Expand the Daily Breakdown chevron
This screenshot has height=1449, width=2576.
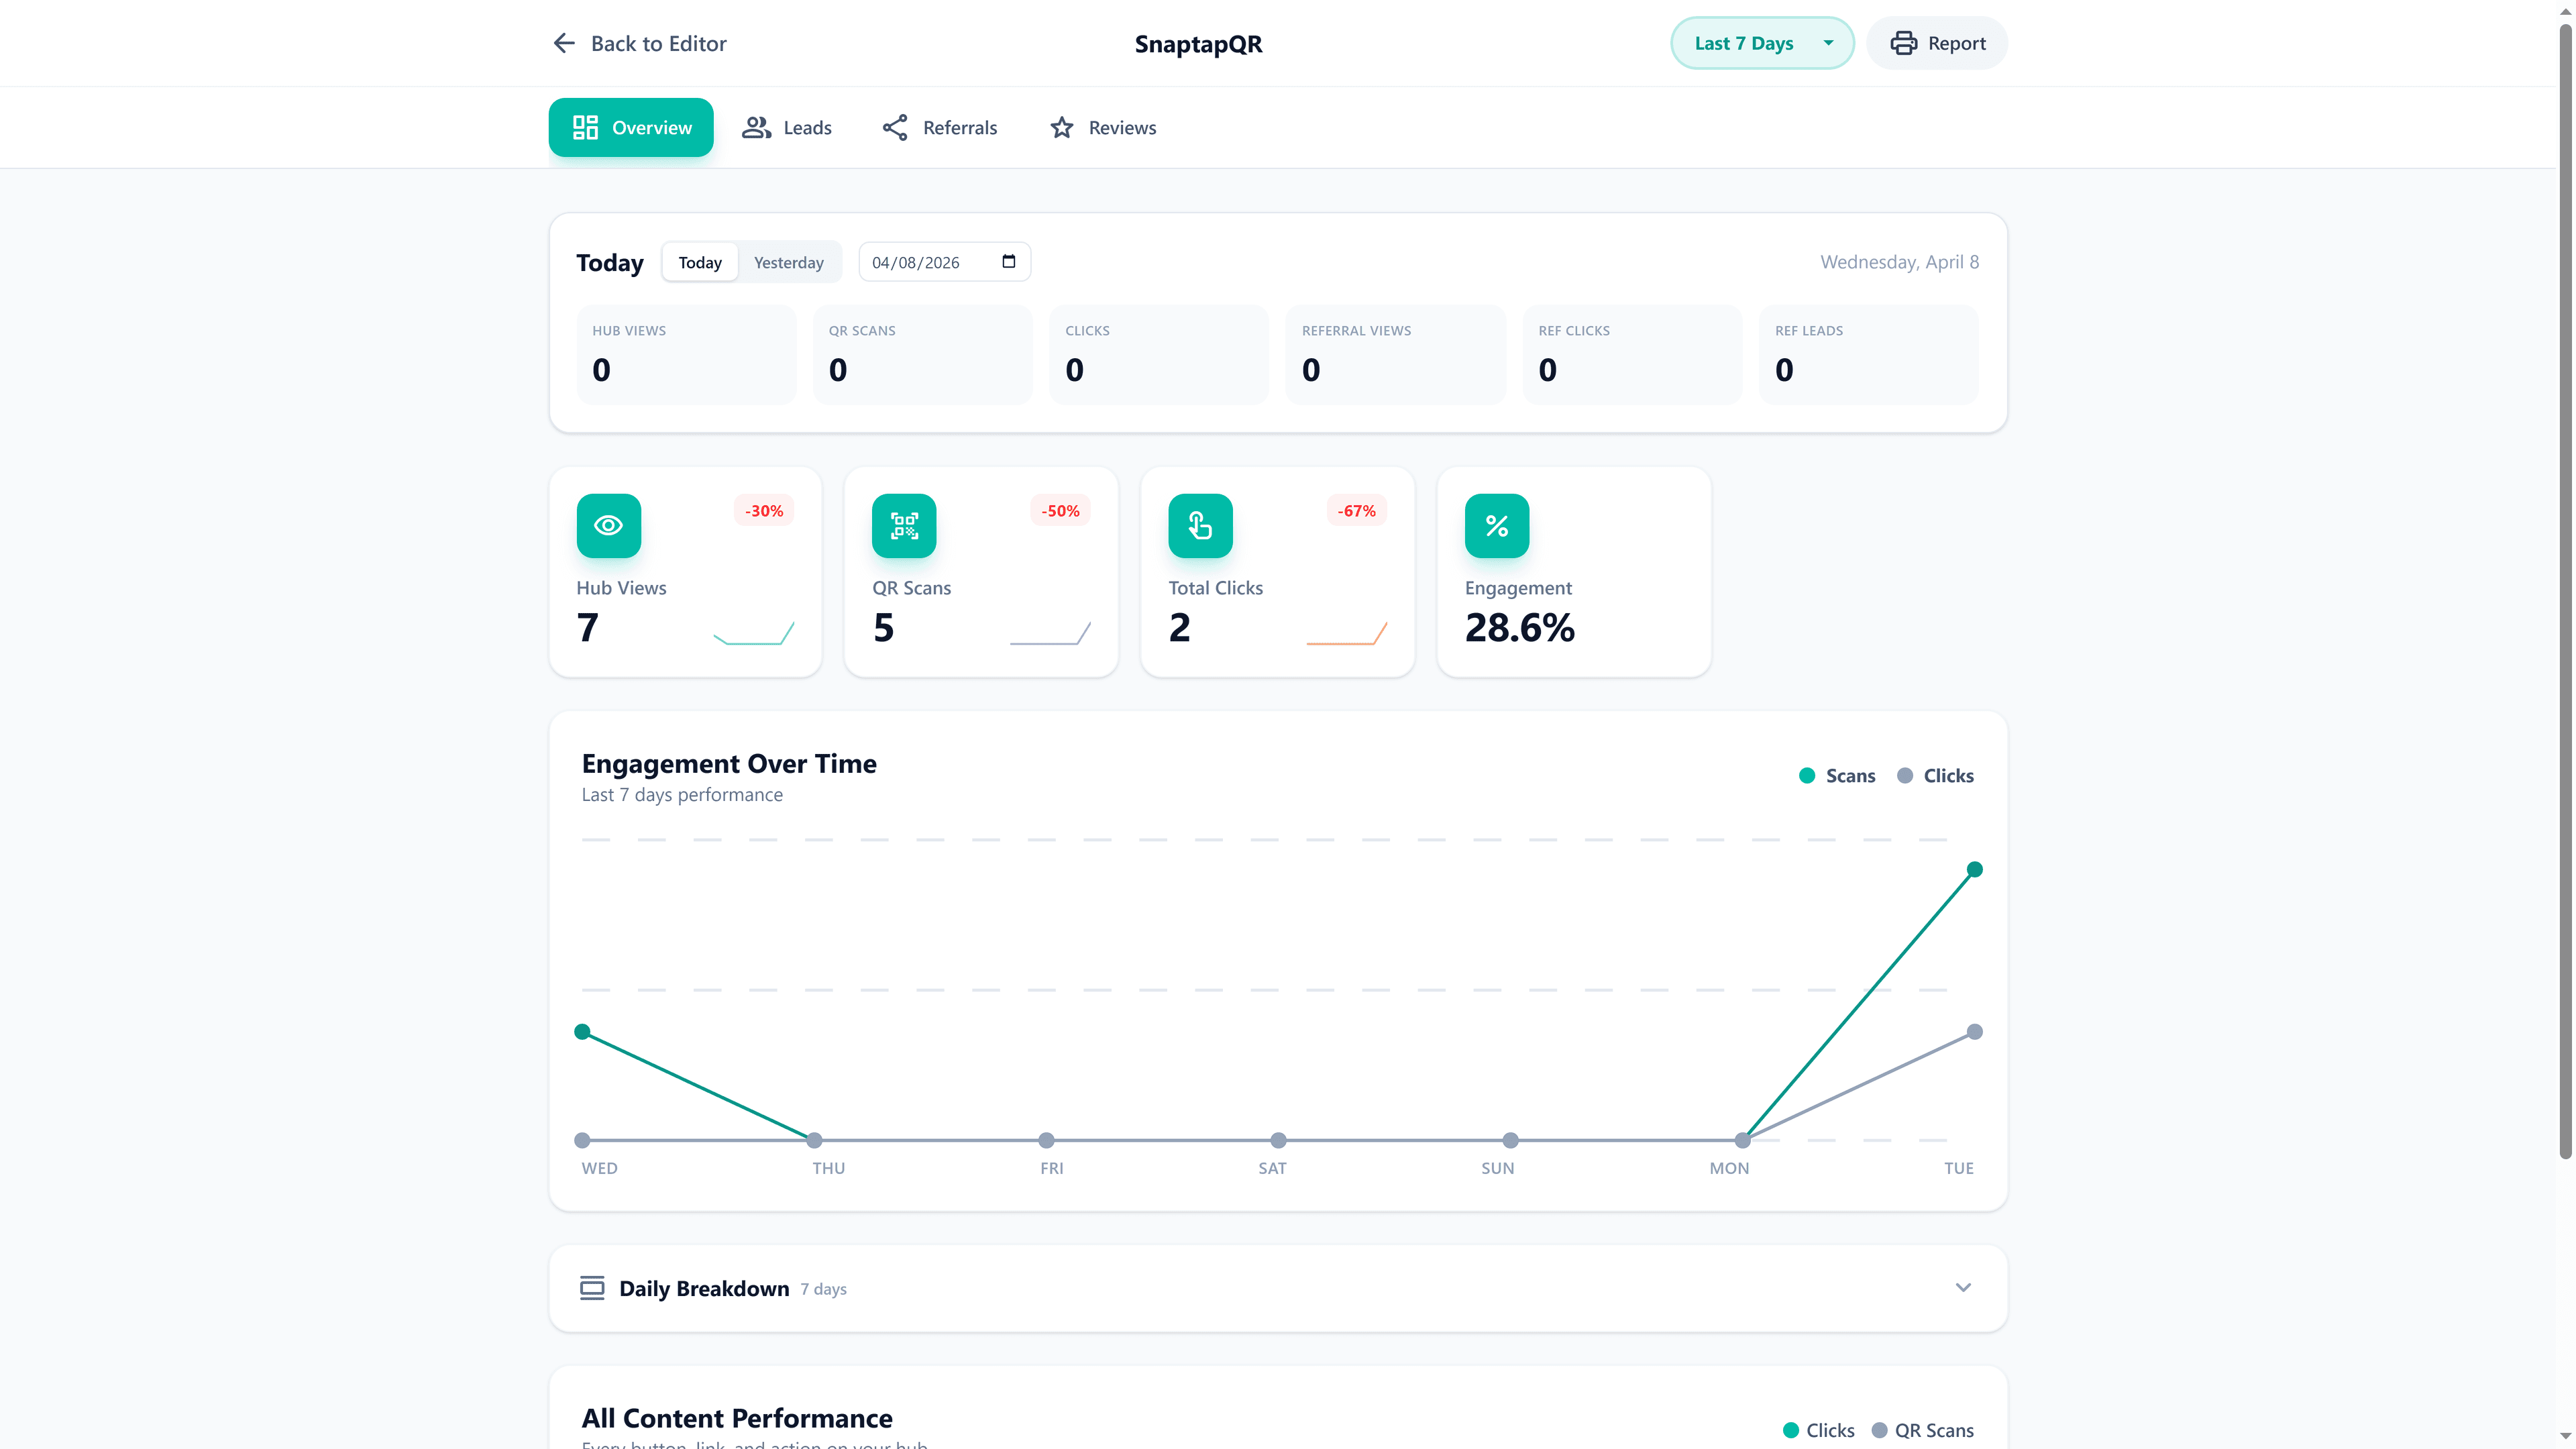coord(1963,1287)
